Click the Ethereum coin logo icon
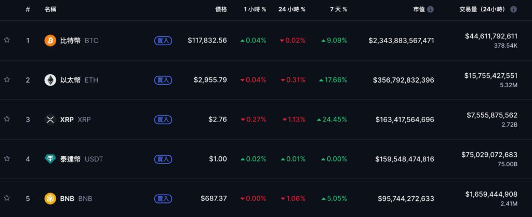 coord(50,80)
